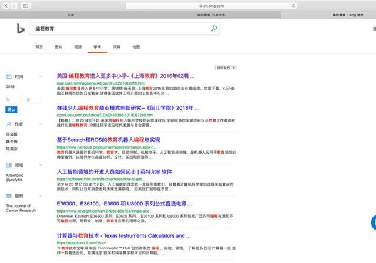This screenshot has height=263, width=376.
Task: Reload the page using the refresh icon
Action: [x=293, y=6]
